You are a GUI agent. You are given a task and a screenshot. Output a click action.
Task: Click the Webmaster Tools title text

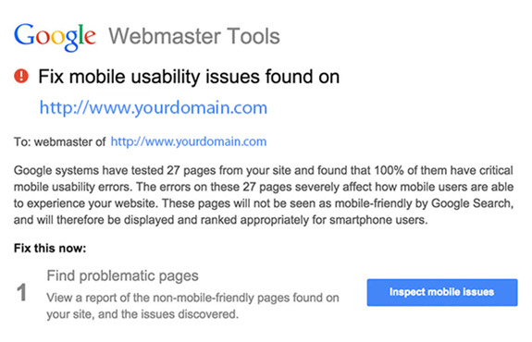pyautogui.click(x=194, y=36)
